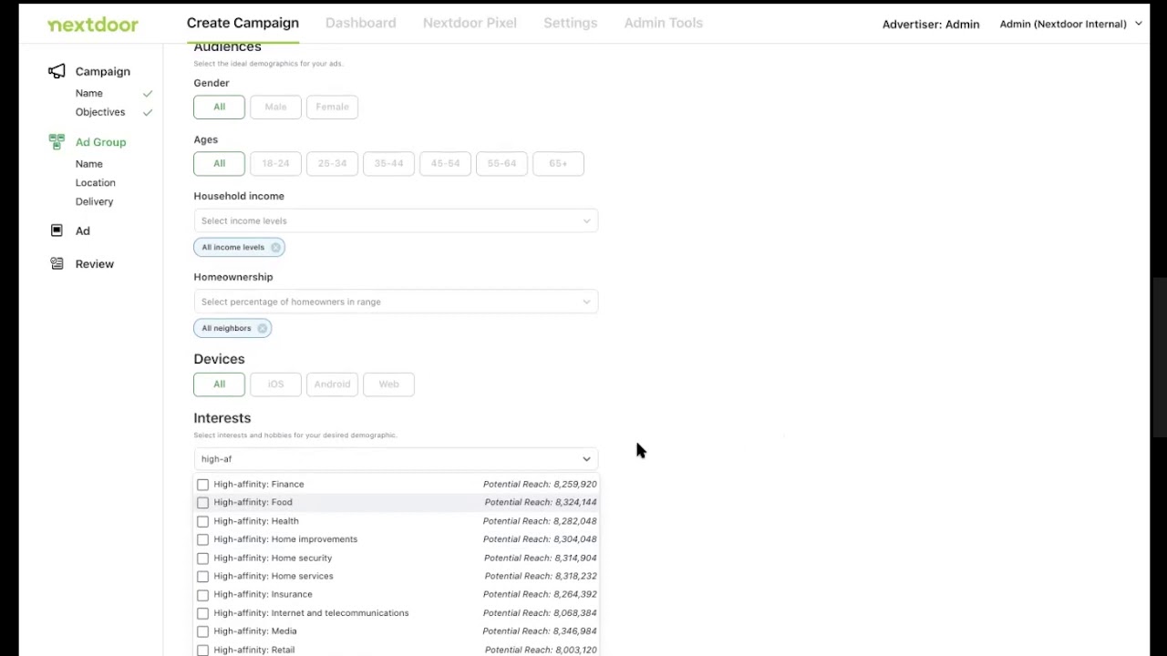Choose the 25-34 age range
This screenshot has width=1167, height=656.
pos(332,163)
